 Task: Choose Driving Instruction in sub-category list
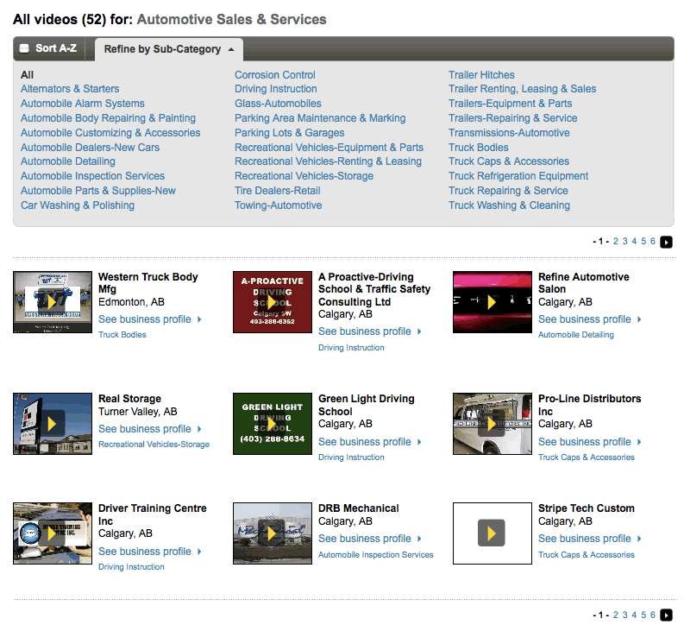point(276,89)
